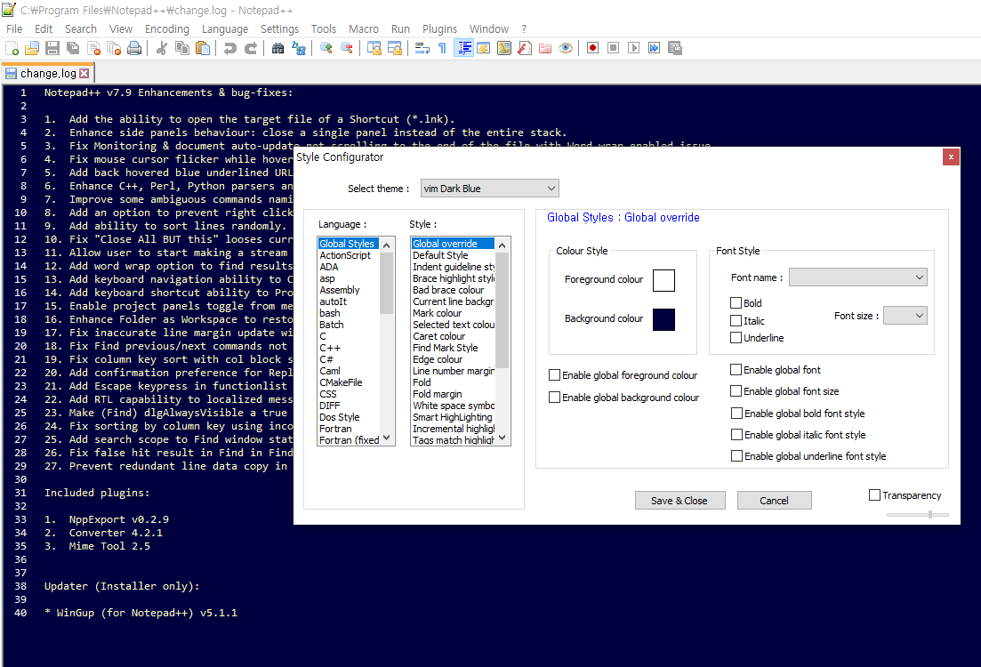Toggle synchronized horizontal scrolling icon

[x=395, y=48]
